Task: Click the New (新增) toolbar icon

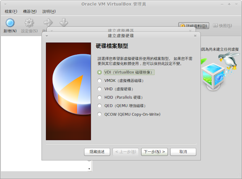Action: click(10, 23)
